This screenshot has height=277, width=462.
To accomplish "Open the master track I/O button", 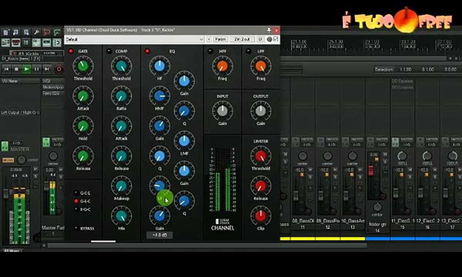I will 17,143.
